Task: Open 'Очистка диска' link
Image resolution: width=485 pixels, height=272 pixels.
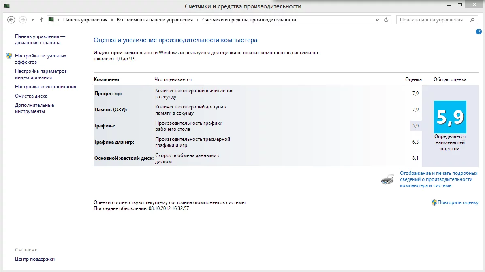Action: (31, 96)
